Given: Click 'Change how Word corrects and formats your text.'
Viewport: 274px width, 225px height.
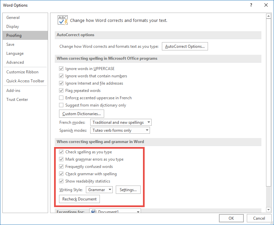Looking at the screenshot, I should click(119, 21).
